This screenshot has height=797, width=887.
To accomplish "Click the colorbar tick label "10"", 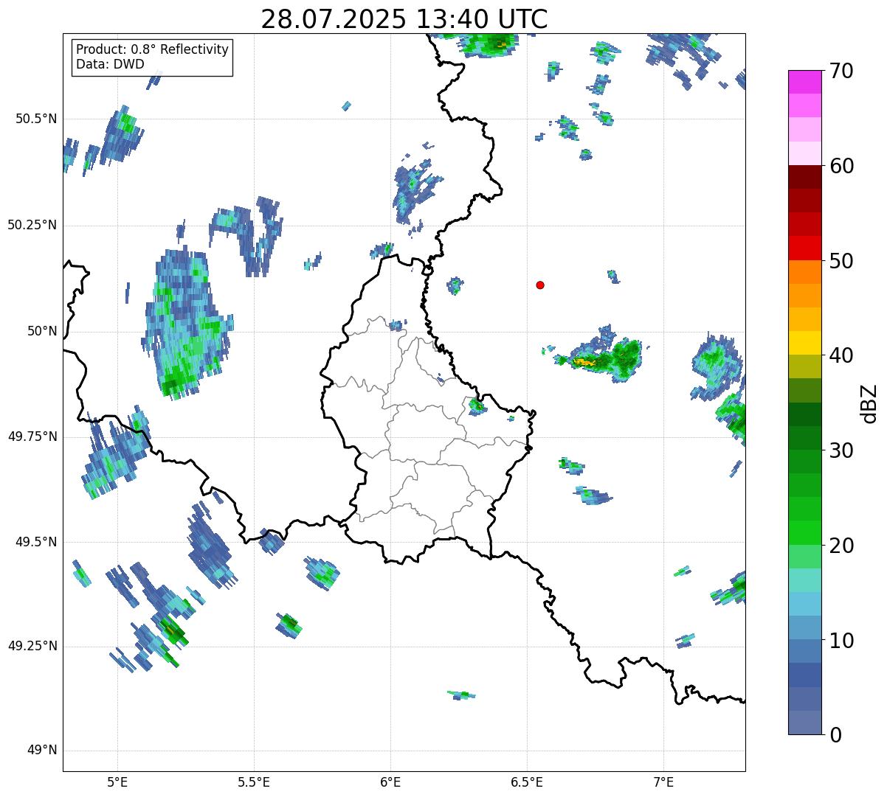I will coord(841,640).
